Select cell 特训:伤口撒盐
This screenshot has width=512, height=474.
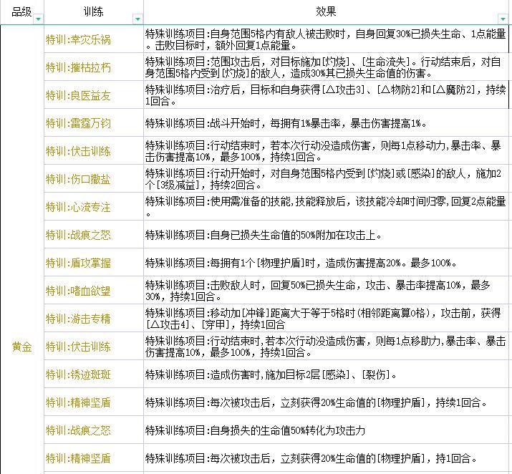pos(94,179)
